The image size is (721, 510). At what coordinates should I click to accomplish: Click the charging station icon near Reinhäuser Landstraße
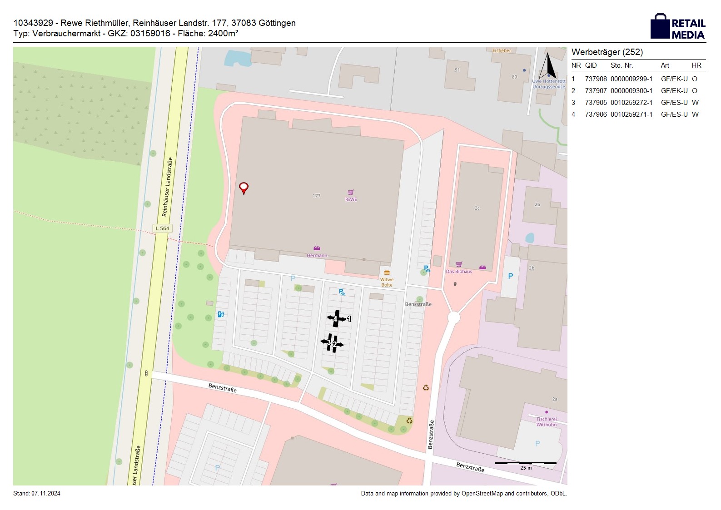(221, 314)
